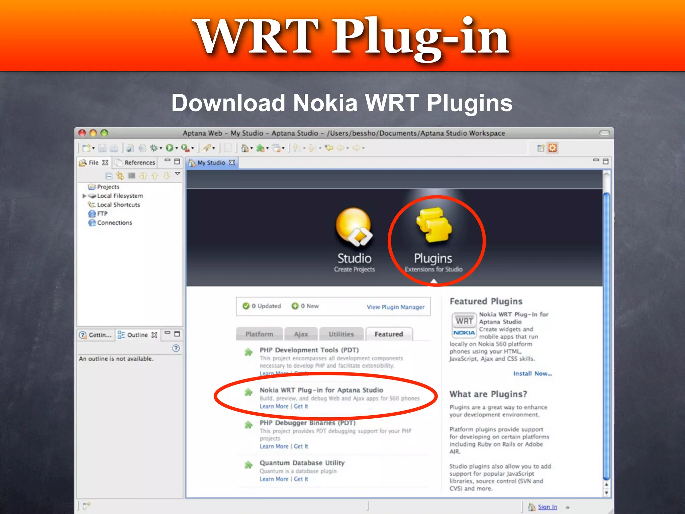Click the My Studio home toolbar icon
Image resolution: width=685 pixels, height=514 pixels.
tap(245, 148)
